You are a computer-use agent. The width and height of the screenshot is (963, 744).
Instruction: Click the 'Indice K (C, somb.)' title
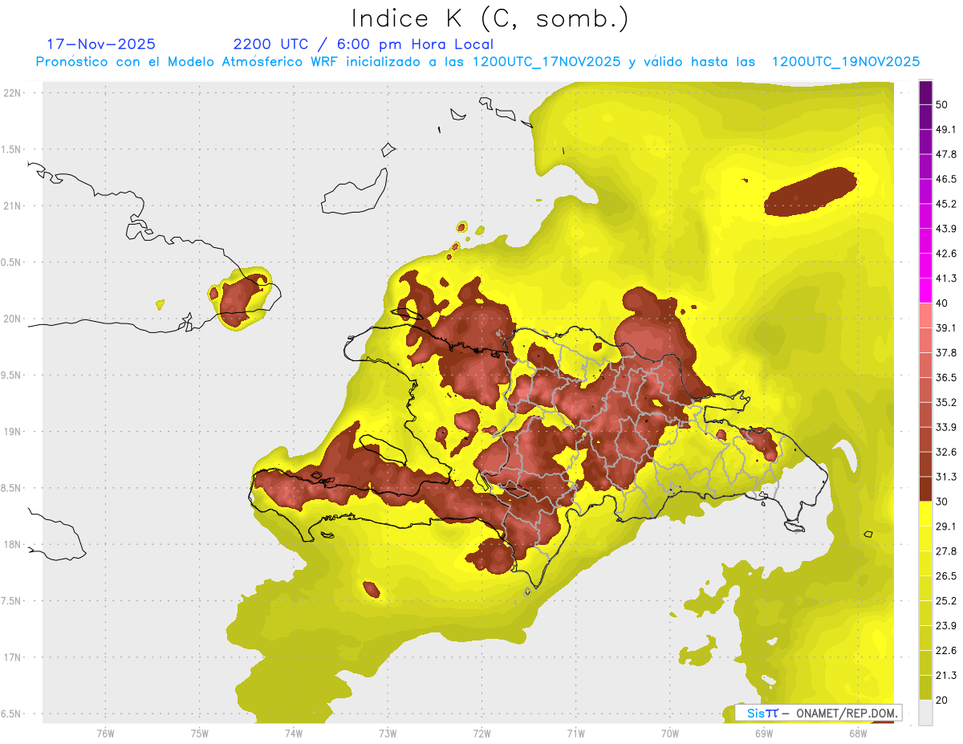[x=490, y=18]
